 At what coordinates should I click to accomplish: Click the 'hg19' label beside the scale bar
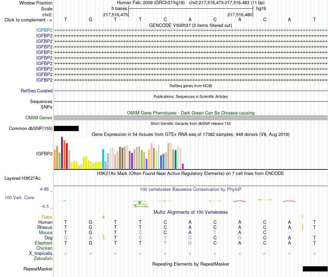point(261,9)
